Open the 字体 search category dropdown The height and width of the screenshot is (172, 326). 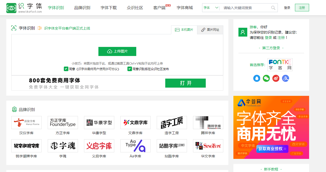pos(210,8)
